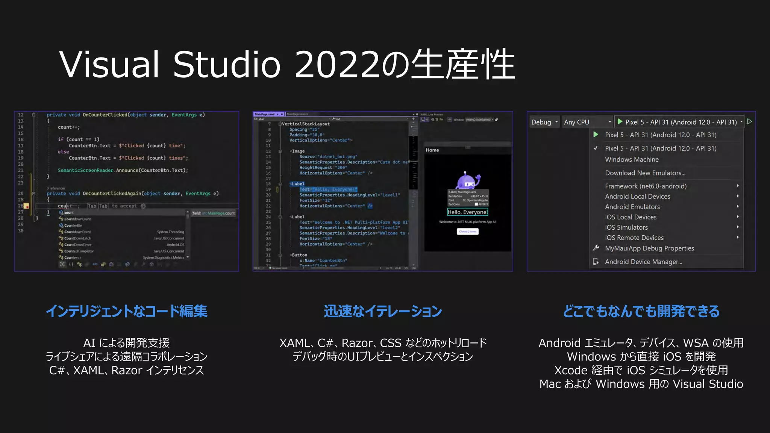Select the CounterBtn IntelliSense suggestion

tap(123, 225)
